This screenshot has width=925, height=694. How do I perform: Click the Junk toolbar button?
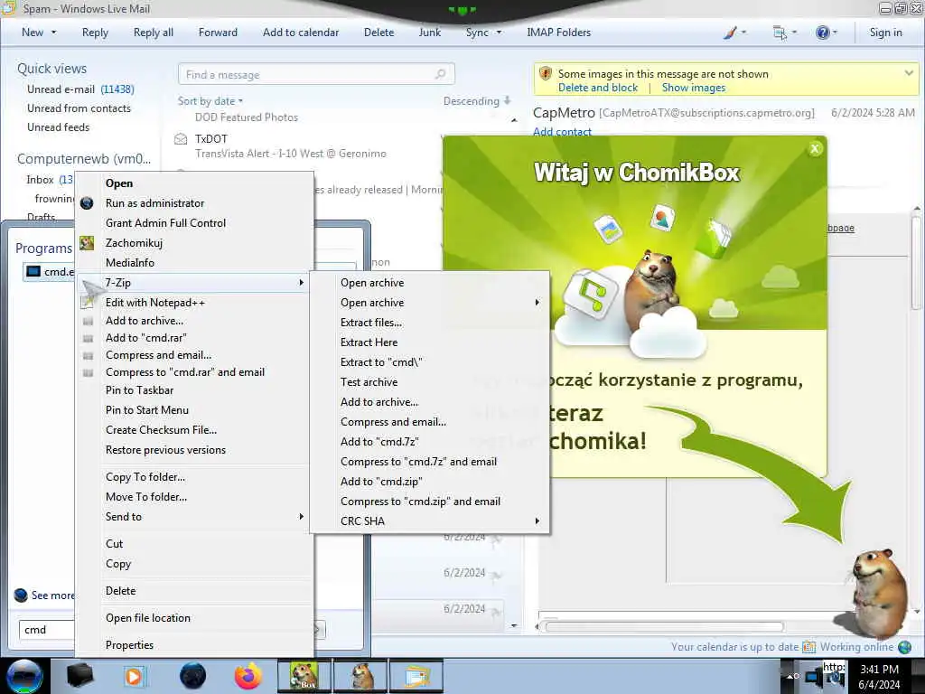(429, 33)
